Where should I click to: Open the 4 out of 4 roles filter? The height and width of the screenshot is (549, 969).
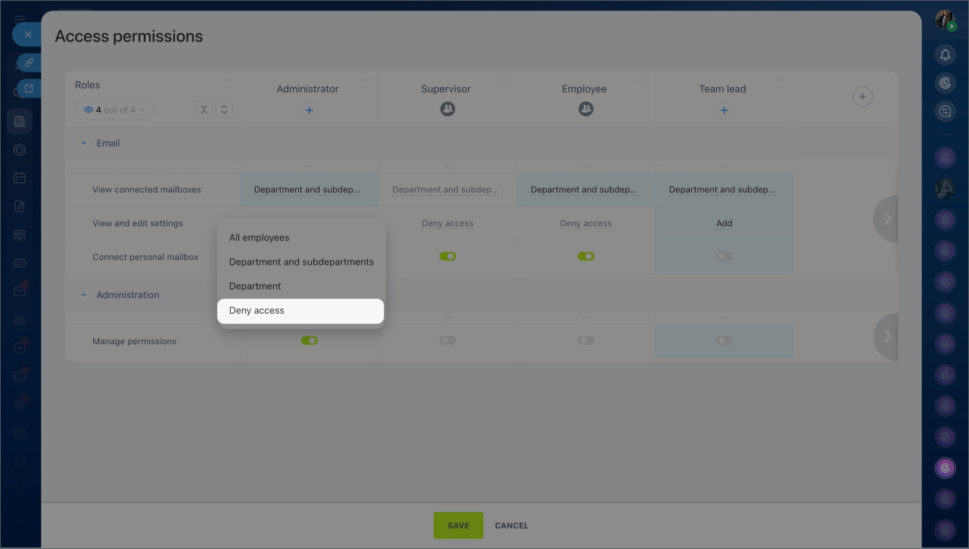click(114, 110)
